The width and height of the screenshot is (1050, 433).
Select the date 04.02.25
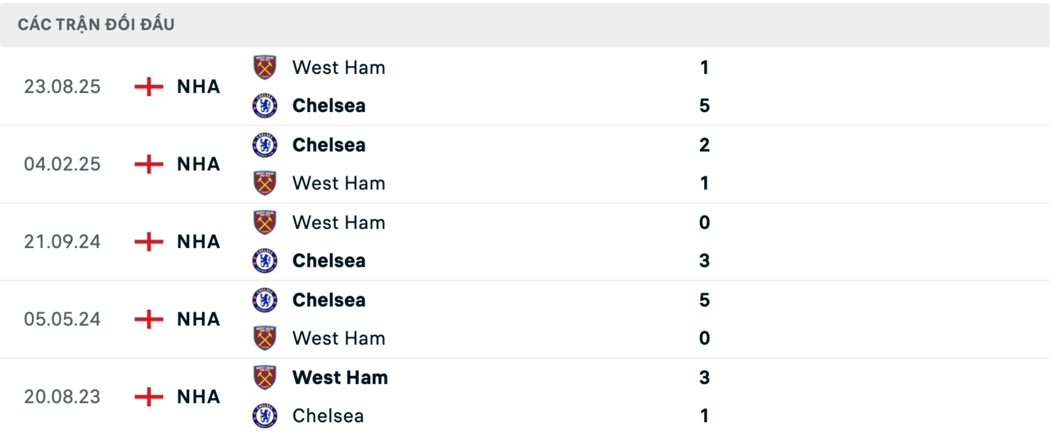point(62,164)
